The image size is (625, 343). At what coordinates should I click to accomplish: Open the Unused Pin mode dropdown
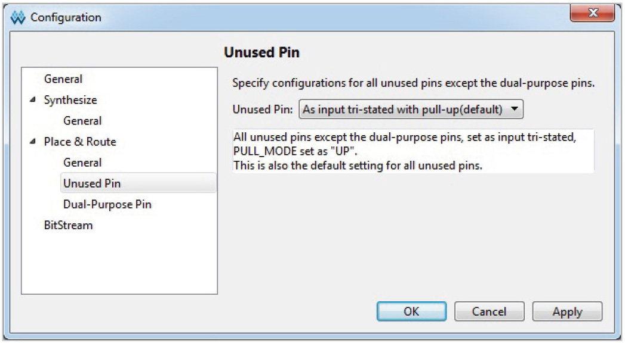tap(411, 110)
